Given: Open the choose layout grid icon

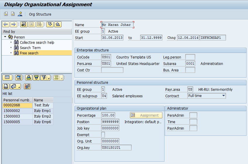Looking at the screenshot, I should [28, 86].
